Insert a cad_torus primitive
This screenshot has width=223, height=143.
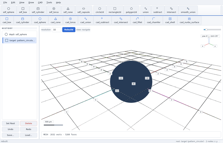click(71, 21)
